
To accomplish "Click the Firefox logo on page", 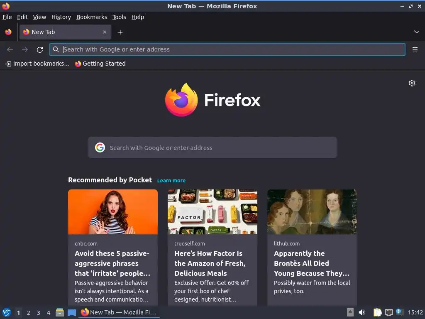I will [213, 100].
